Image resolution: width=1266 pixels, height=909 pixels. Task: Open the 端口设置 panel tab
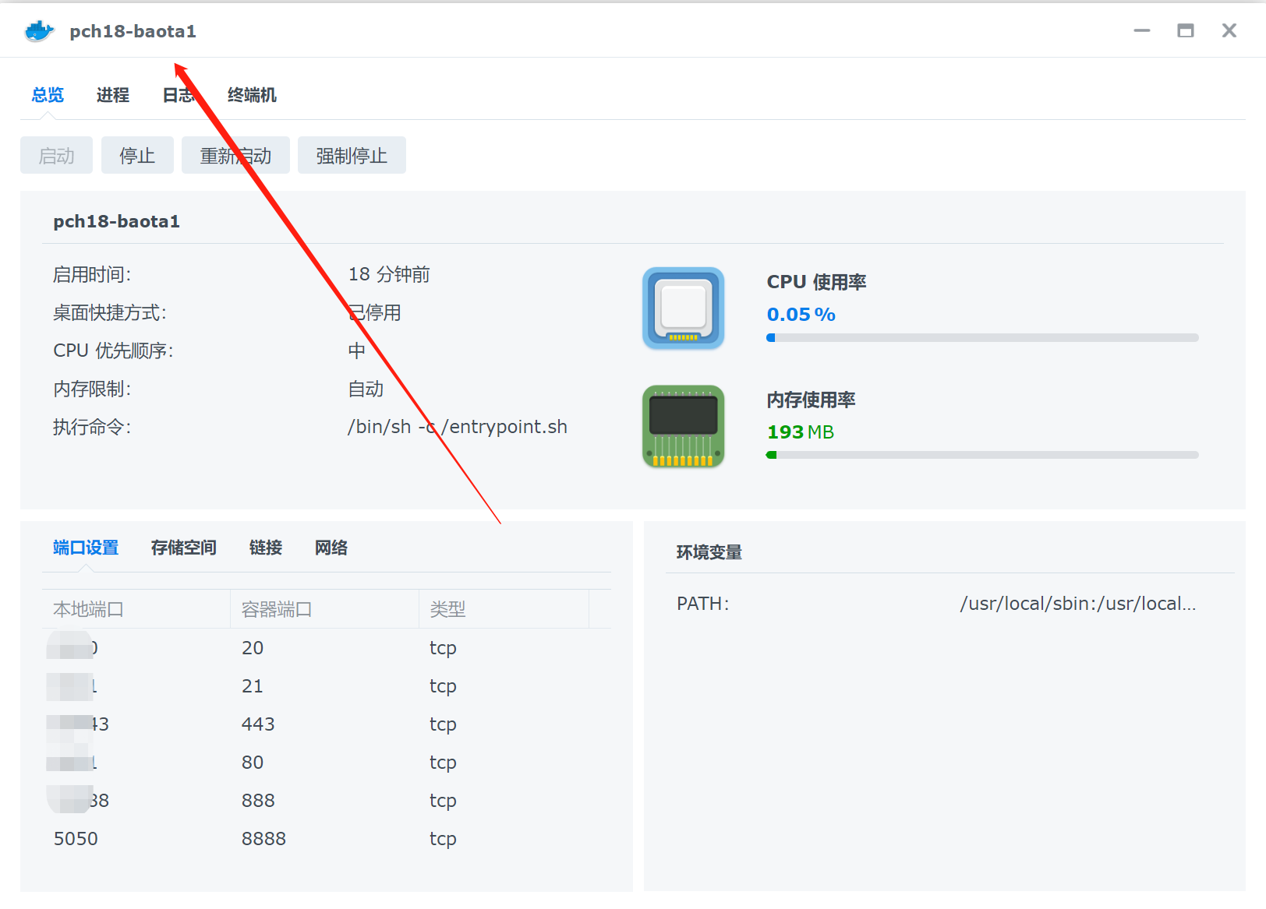pyautogui.click(x=84, y=547)
